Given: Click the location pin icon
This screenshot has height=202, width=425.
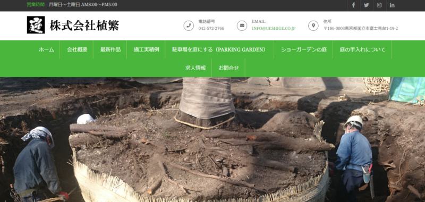Looking at the screenshot, I should [x=313, y=26].
